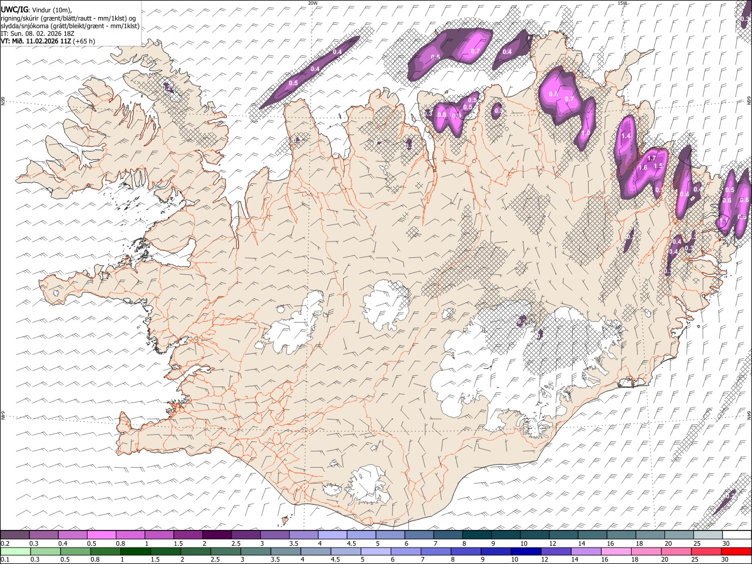The width and height of the screenshot is (752, 564).
Task: Click the gray-teal 3 swatch in bottom legend row
Action: pos(256,551)
